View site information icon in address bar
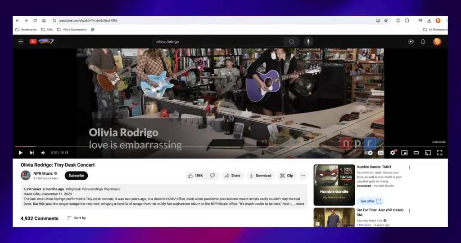This screenshot has width=461, height=243. [x=54, y=21]
